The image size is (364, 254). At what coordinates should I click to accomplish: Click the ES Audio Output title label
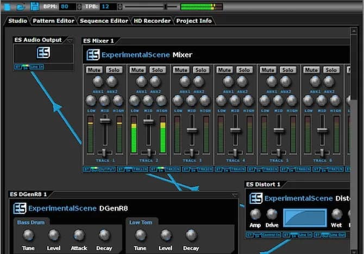(x=38, y=40)
